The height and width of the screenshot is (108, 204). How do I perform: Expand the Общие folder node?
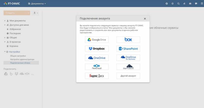pyautogui.click(x=5, y=38)
